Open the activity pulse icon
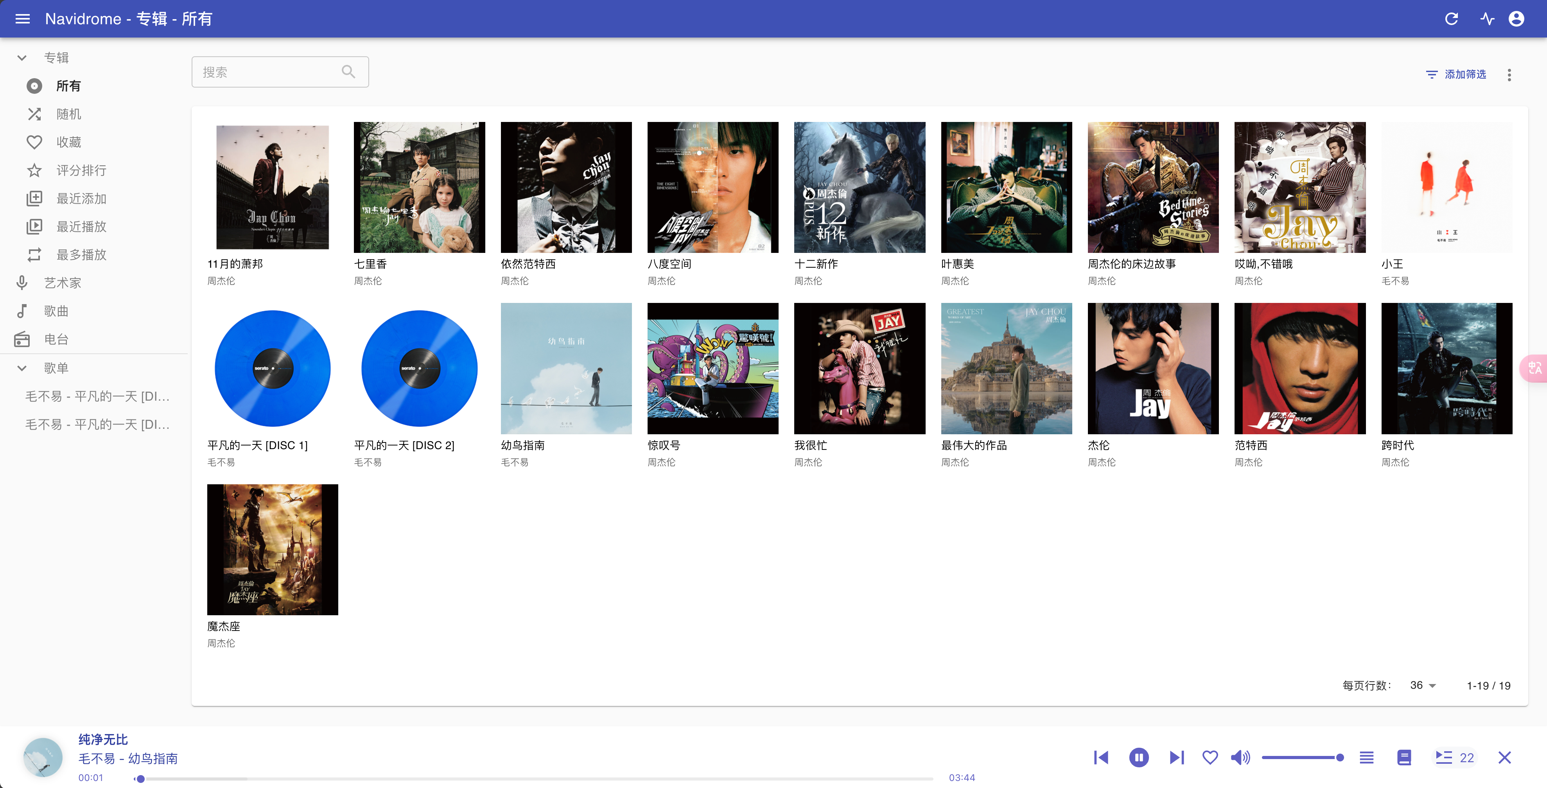 (1487, 19)
